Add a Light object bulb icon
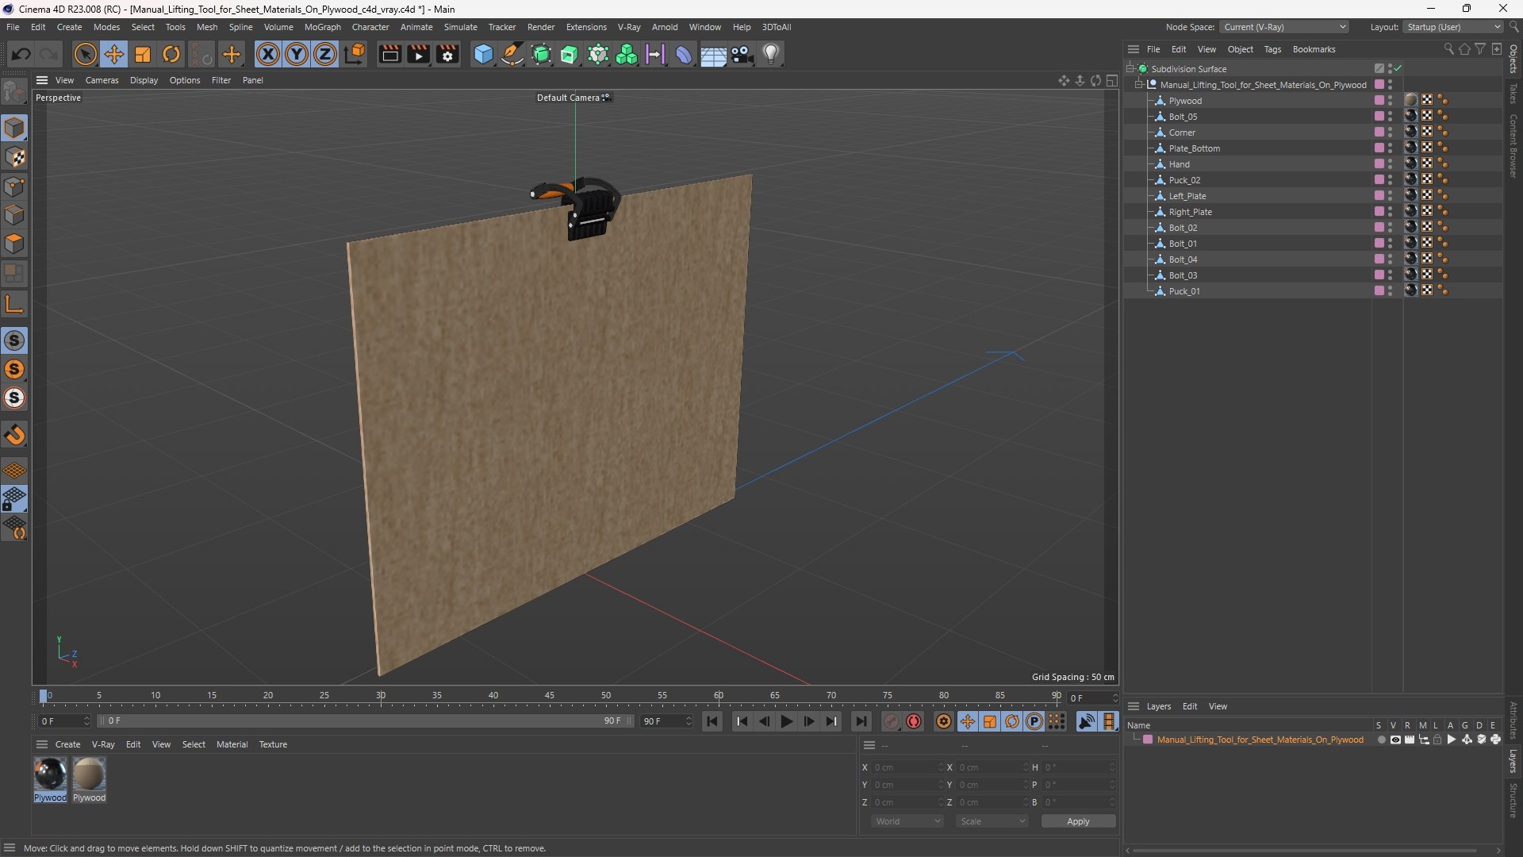The width and height of the screenshot is (1523, 857). tap(771, 54)
